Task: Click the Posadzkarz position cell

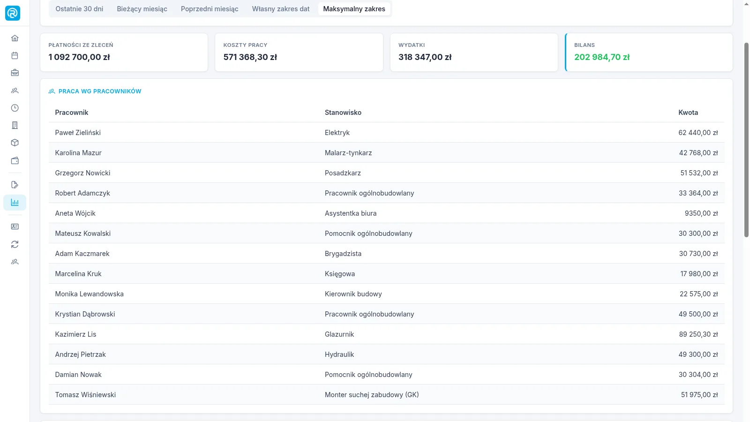Action: click(x=343, y=173)
